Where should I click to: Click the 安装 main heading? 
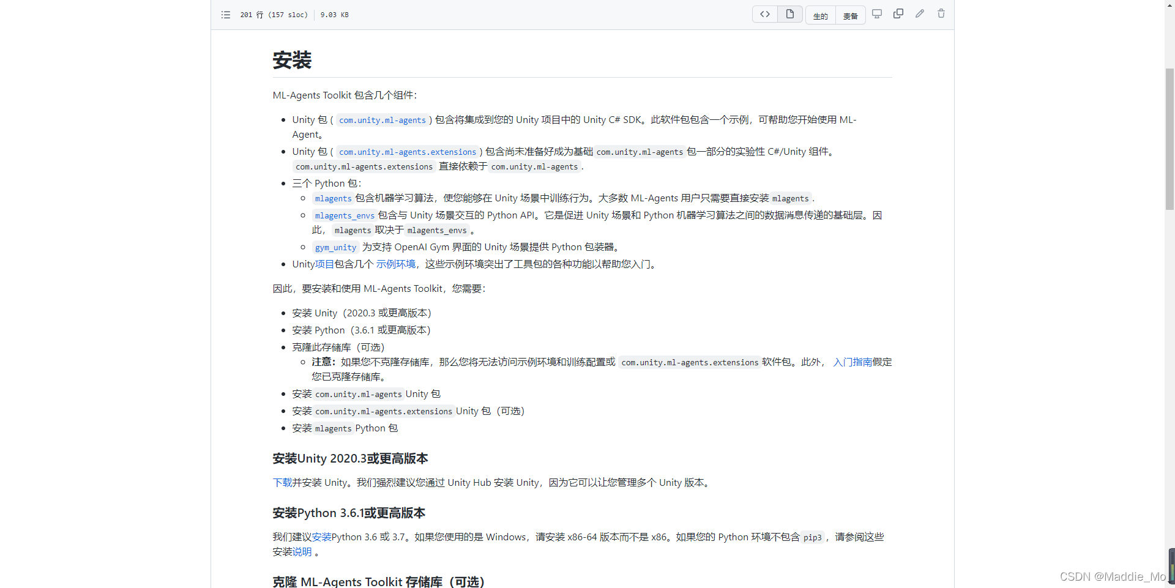[292, 60]
